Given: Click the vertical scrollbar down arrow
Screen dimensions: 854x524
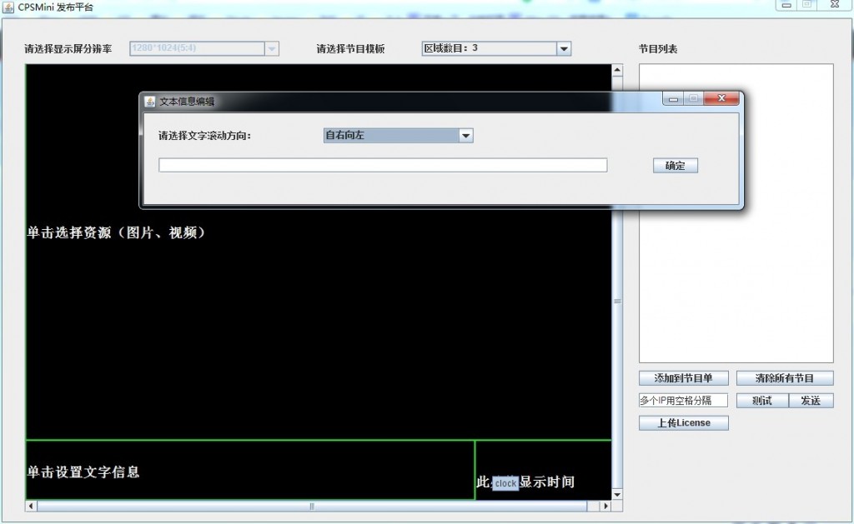Looking at the screenshot, I should point(615,494).
